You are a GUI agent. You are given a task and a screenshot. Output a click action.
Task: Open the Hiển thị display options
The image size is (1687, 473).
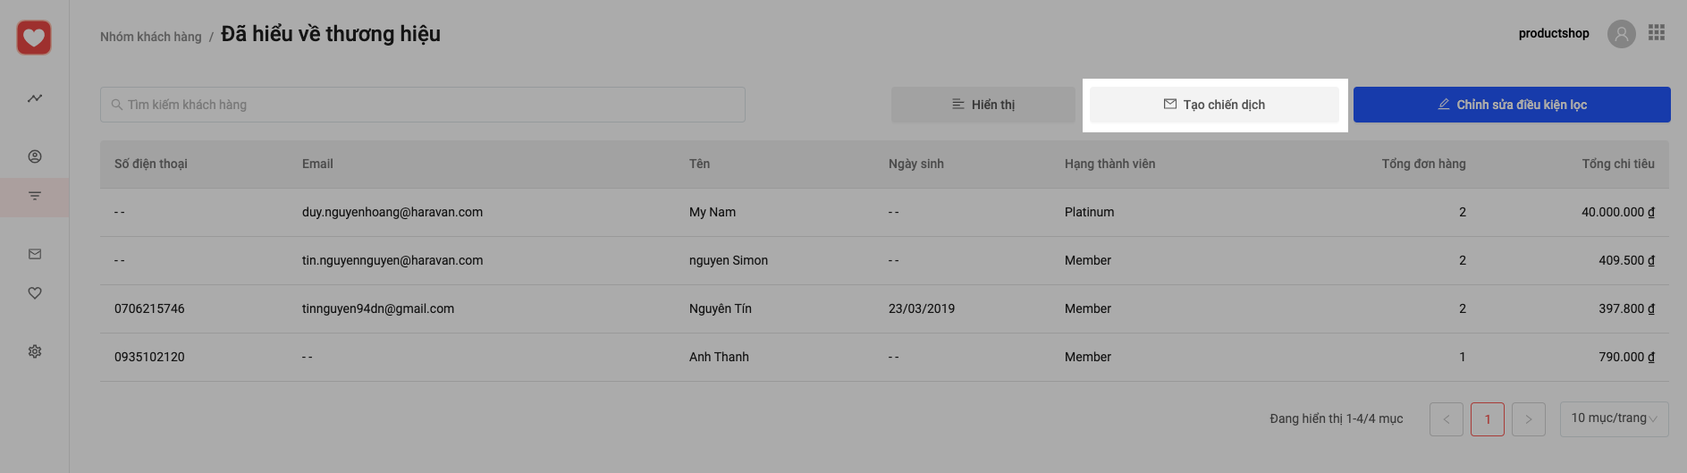(x=983, y=105)
